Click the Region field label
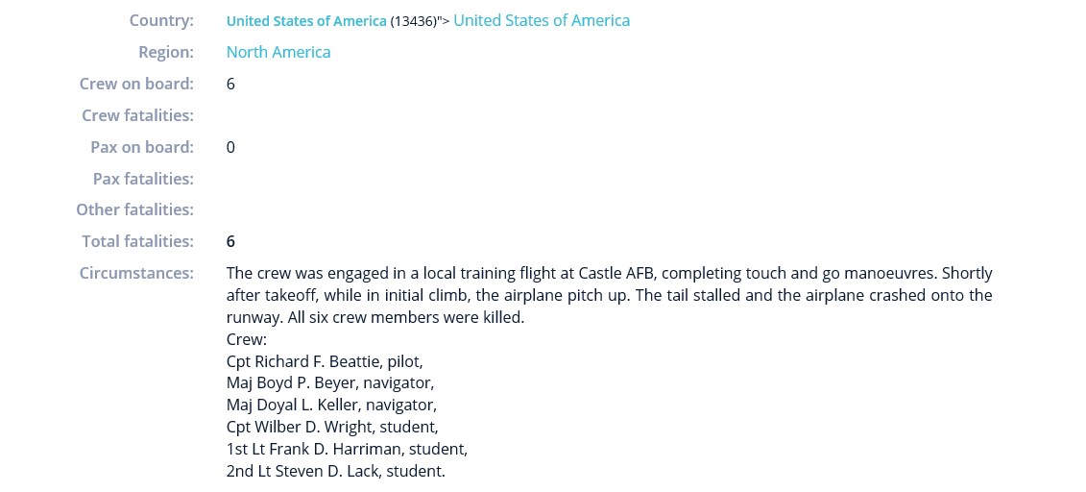 (166, 52)
